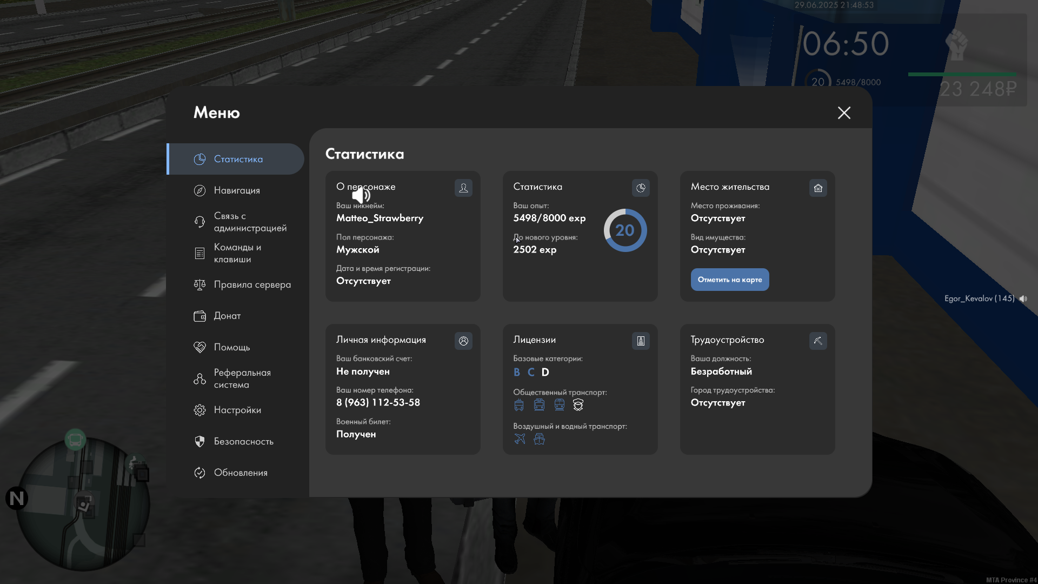Image resolution: width=1038 pixels, height=584 pixels.
Task: Open the Статистика menu section
Action: tap(236, 159)
